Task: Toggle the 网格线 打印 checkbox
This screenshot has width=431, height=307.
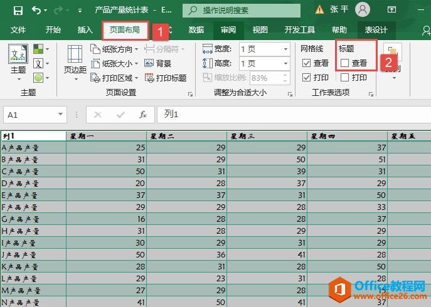Action: [x=307, y=78]
